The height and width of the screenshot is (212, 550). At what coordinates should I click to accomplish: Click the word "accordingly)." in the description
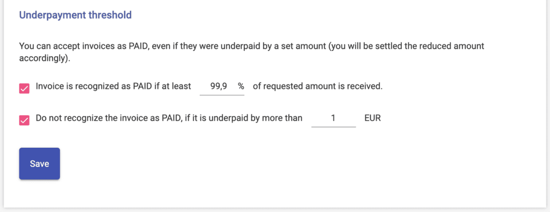coord(45,59)
